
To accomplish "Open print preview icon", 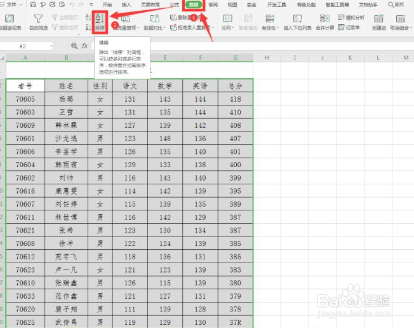I will (62, 4).
